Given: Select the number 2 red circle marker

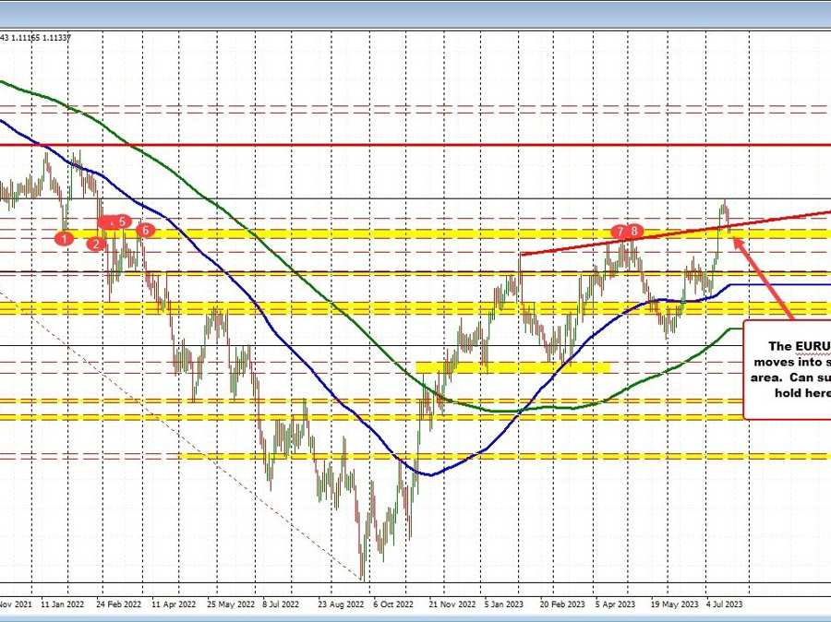Looking at the screenshot, I should click(x=94, y=244).
